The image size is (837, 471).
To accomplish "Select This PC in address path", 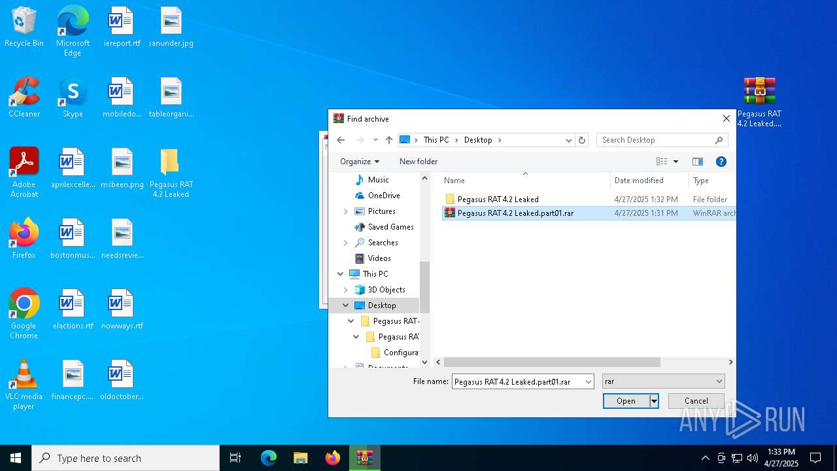I will tap(436, 140).
